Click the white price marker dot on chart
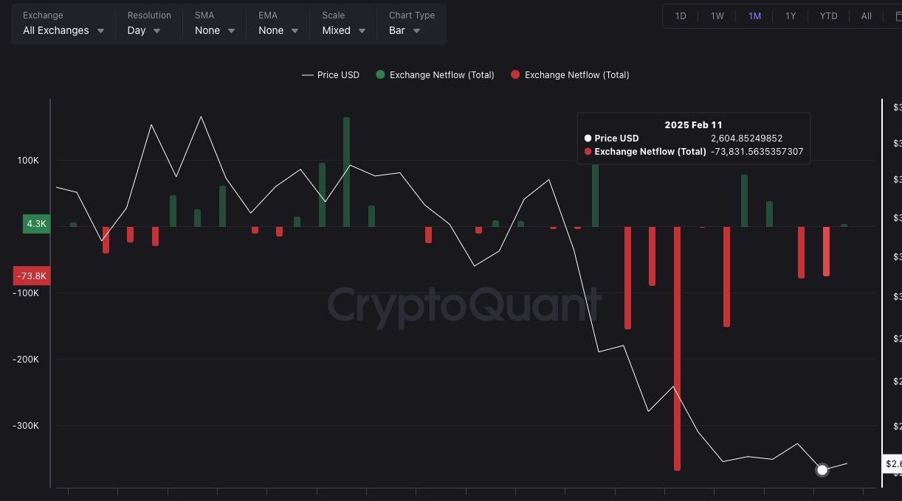902x501 pixels. pyautogui.click(x=822, y=469)
